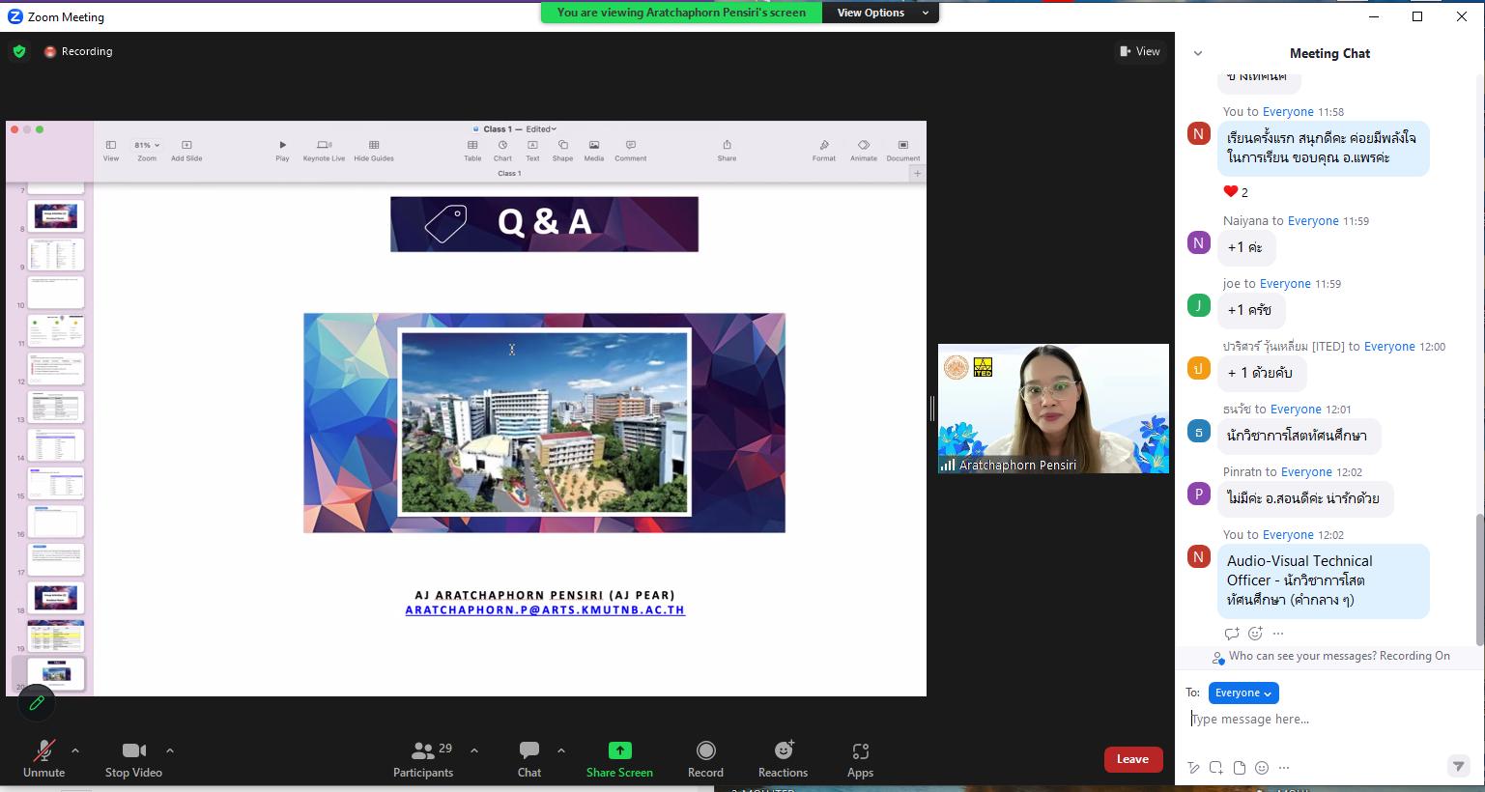
Task: Click the green encryption shield icon
Action: [x=19, y=51]
